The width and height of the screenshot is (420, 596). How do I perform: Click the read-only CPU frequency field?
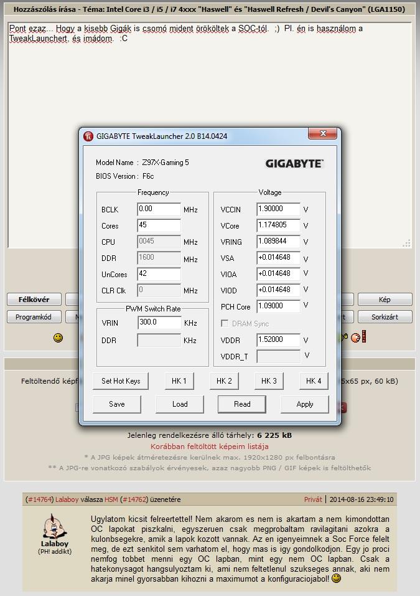[159, 242]
